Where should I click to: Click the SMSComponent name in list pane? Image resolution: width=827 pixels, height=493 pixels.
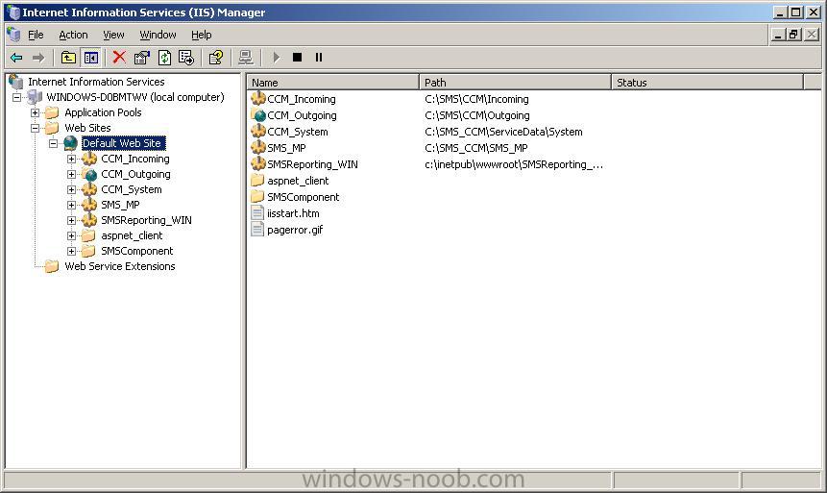tap(303, 197)
